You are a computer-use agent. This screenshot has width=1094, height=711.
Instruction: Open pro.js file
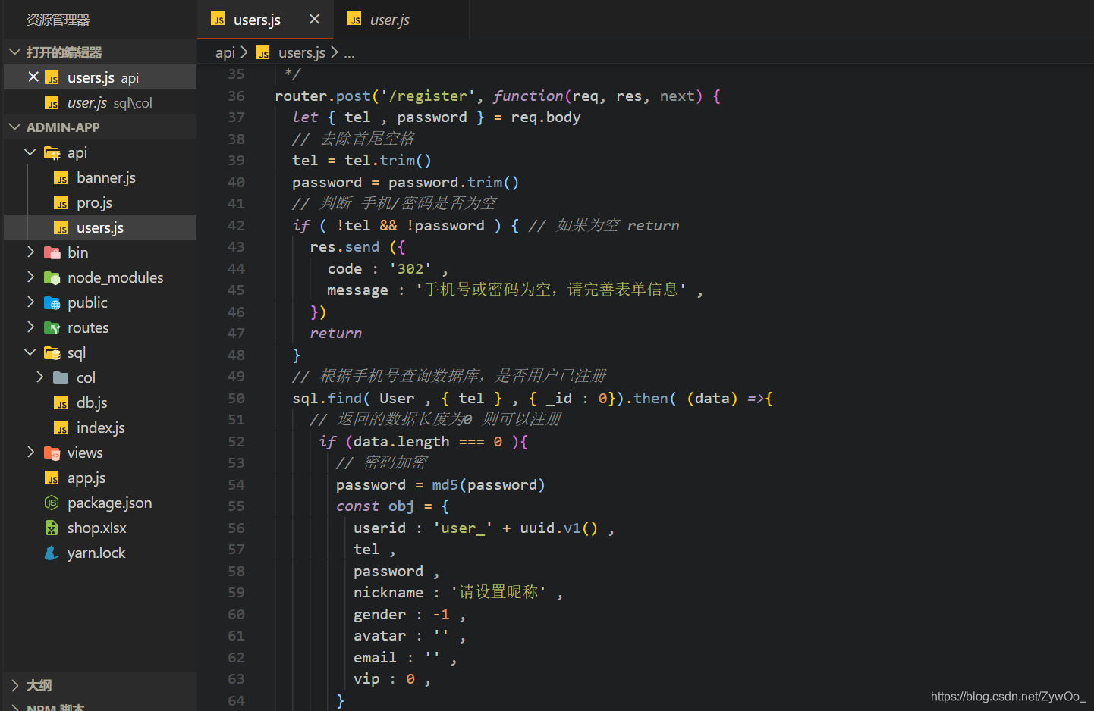[x=94, y=202]
